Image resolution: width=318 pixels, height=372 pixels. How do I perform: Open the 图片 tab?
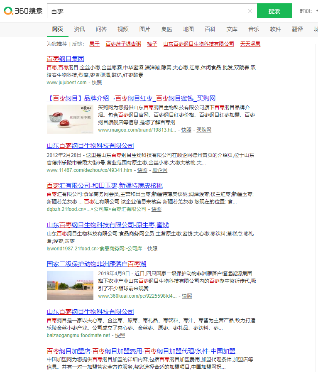(x=145, y=29)
